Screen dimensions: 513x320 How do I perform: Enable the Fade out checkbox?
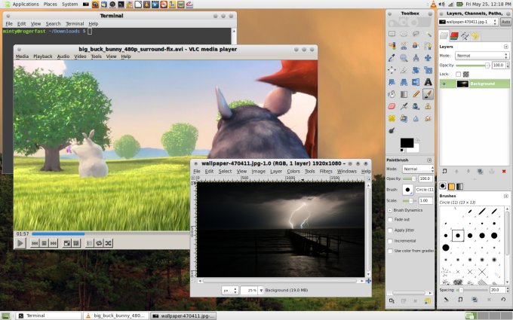coord(390,220)
